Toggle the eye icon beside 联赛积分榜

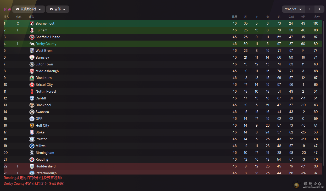click(18, 9)
